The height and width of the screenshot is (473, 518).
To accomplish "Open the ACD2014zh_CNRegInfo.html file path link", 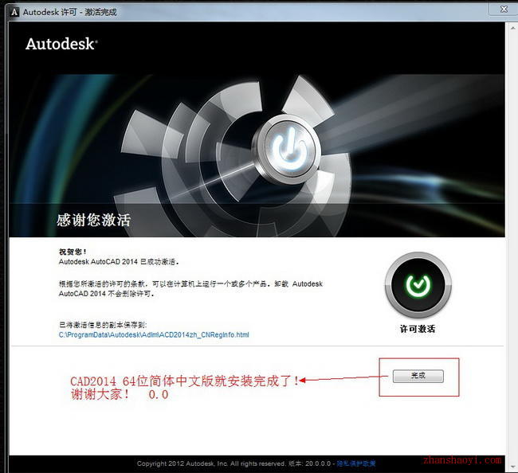I will tap(154, 334).
